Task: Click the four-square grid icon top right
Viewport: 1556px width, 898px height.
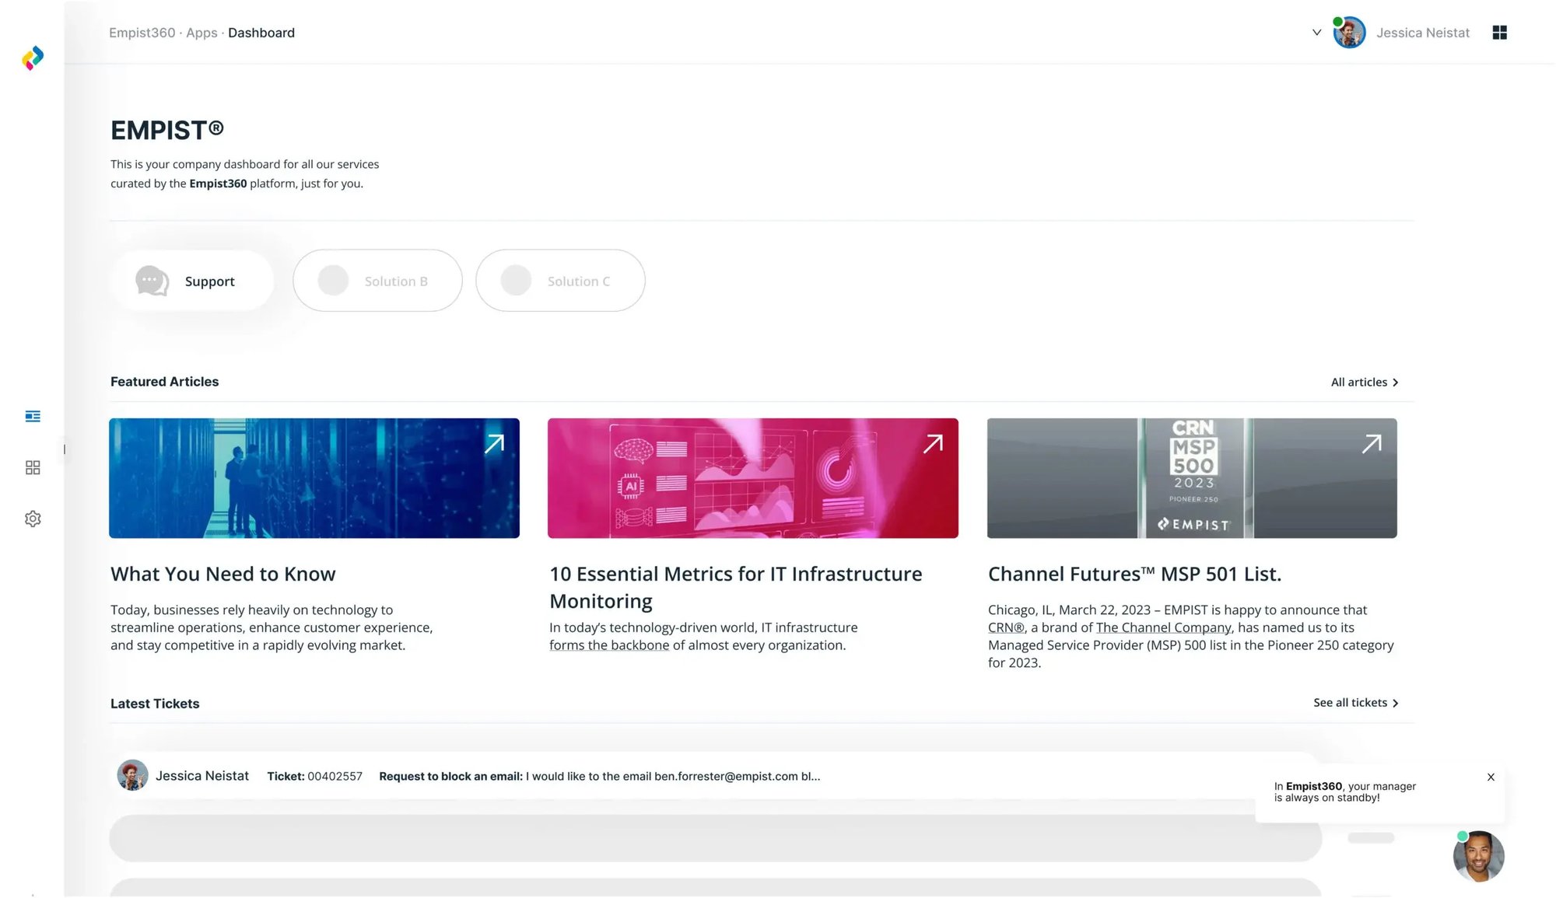Action: tap(1499, 33)
